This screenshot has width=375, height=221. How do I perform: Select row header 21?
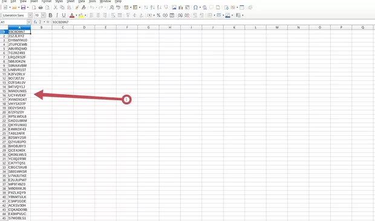[4, 117]
